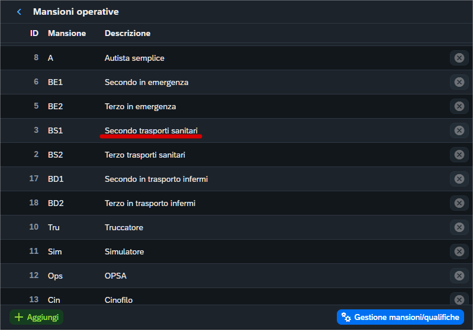Sort by the ID column header

[x=34, y=33]
